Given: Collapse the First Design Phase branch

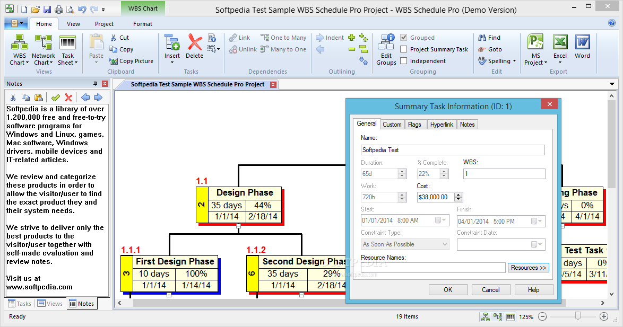Looking at the screenshot, I should click(169, 295).
